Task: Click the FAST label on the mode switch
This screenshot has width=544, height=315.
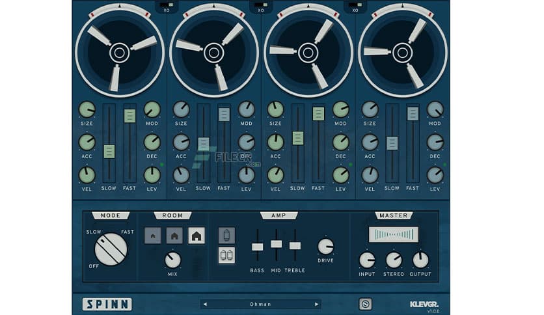Action: coord(128,232)
